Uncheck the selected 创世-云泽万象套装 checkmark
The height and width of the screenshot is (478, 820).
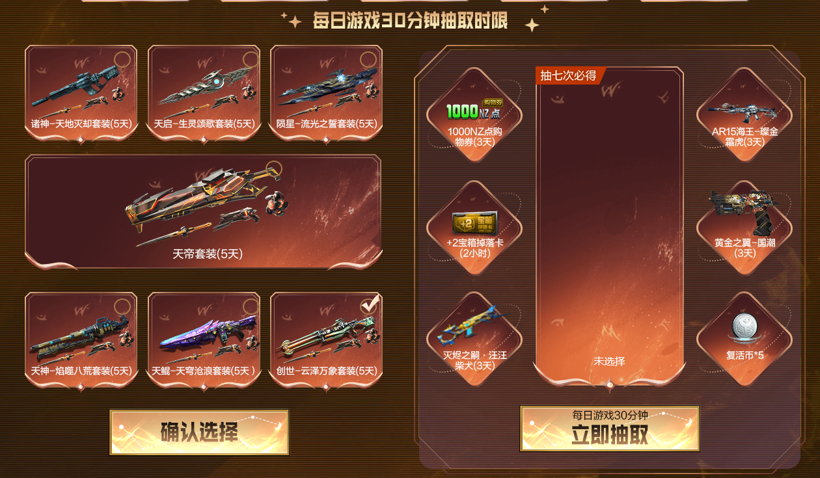click(370, 305)
